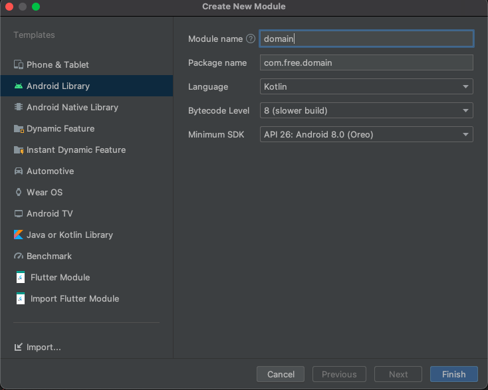Open the Bytecode Level dropdown
This screenshot has width=488, height=390.
(366, 110)
